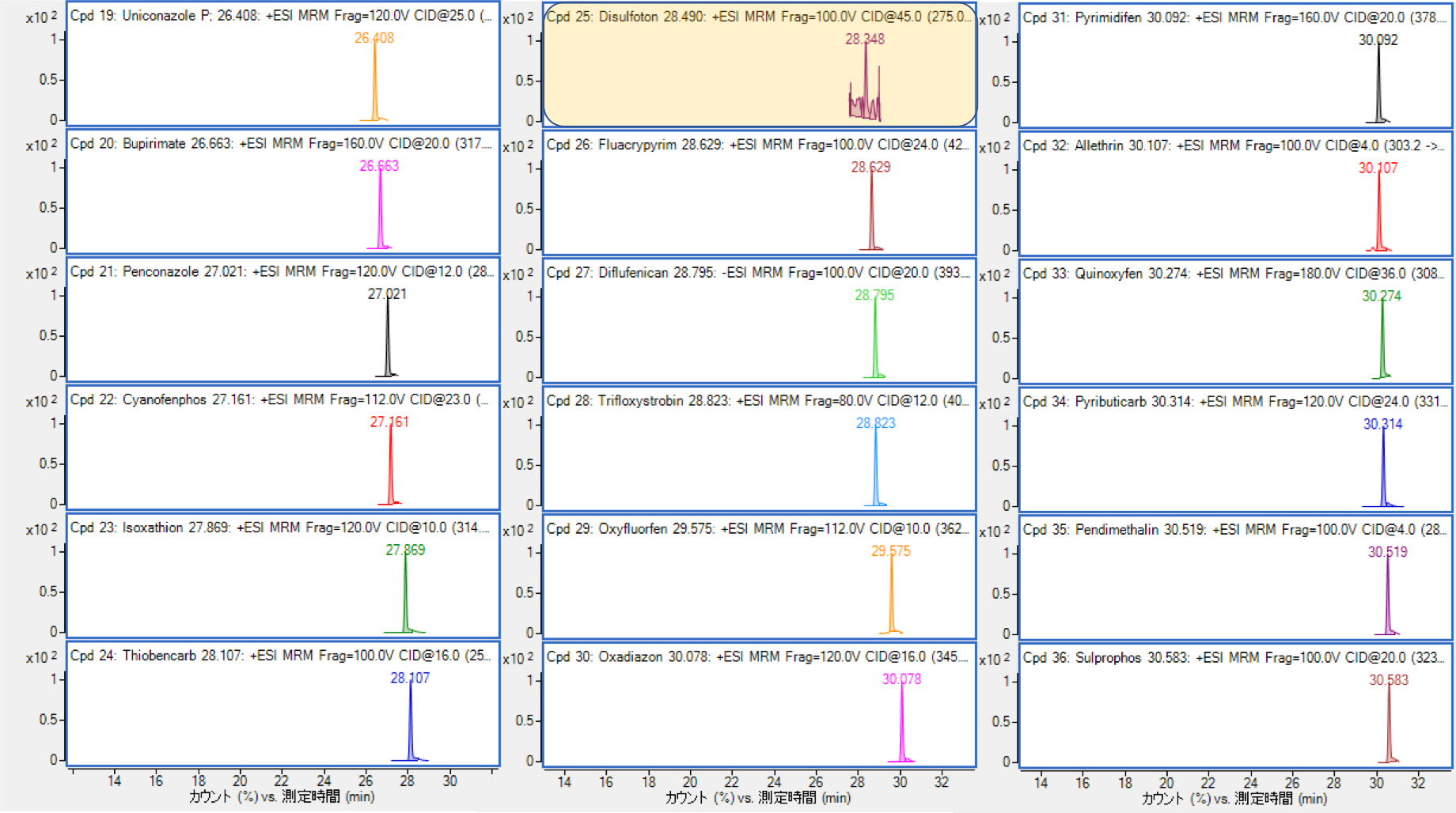This screenshot has height=813, width=1456.
Task: Click the 30.107 peak label for Allethrin
Action: point(1378,168)
